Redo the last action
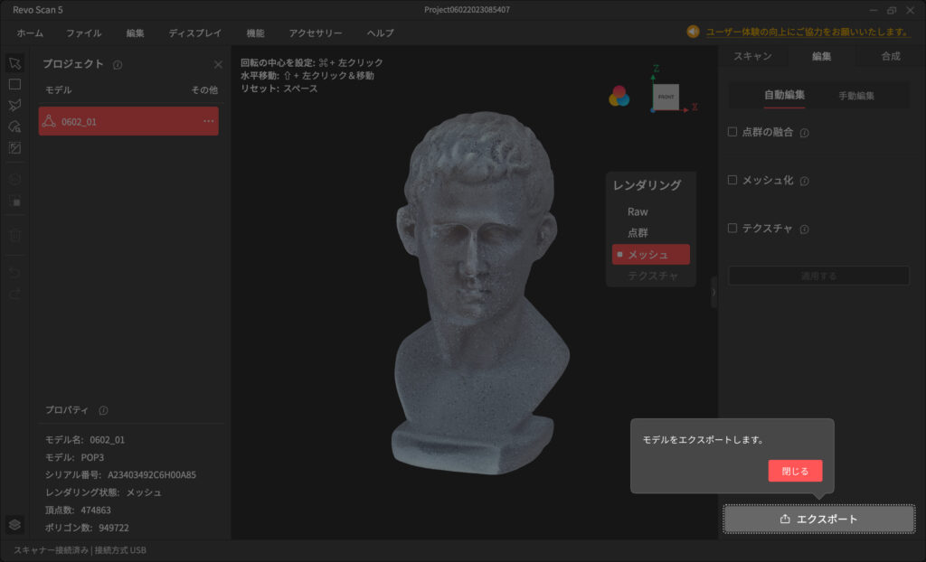 14,294
